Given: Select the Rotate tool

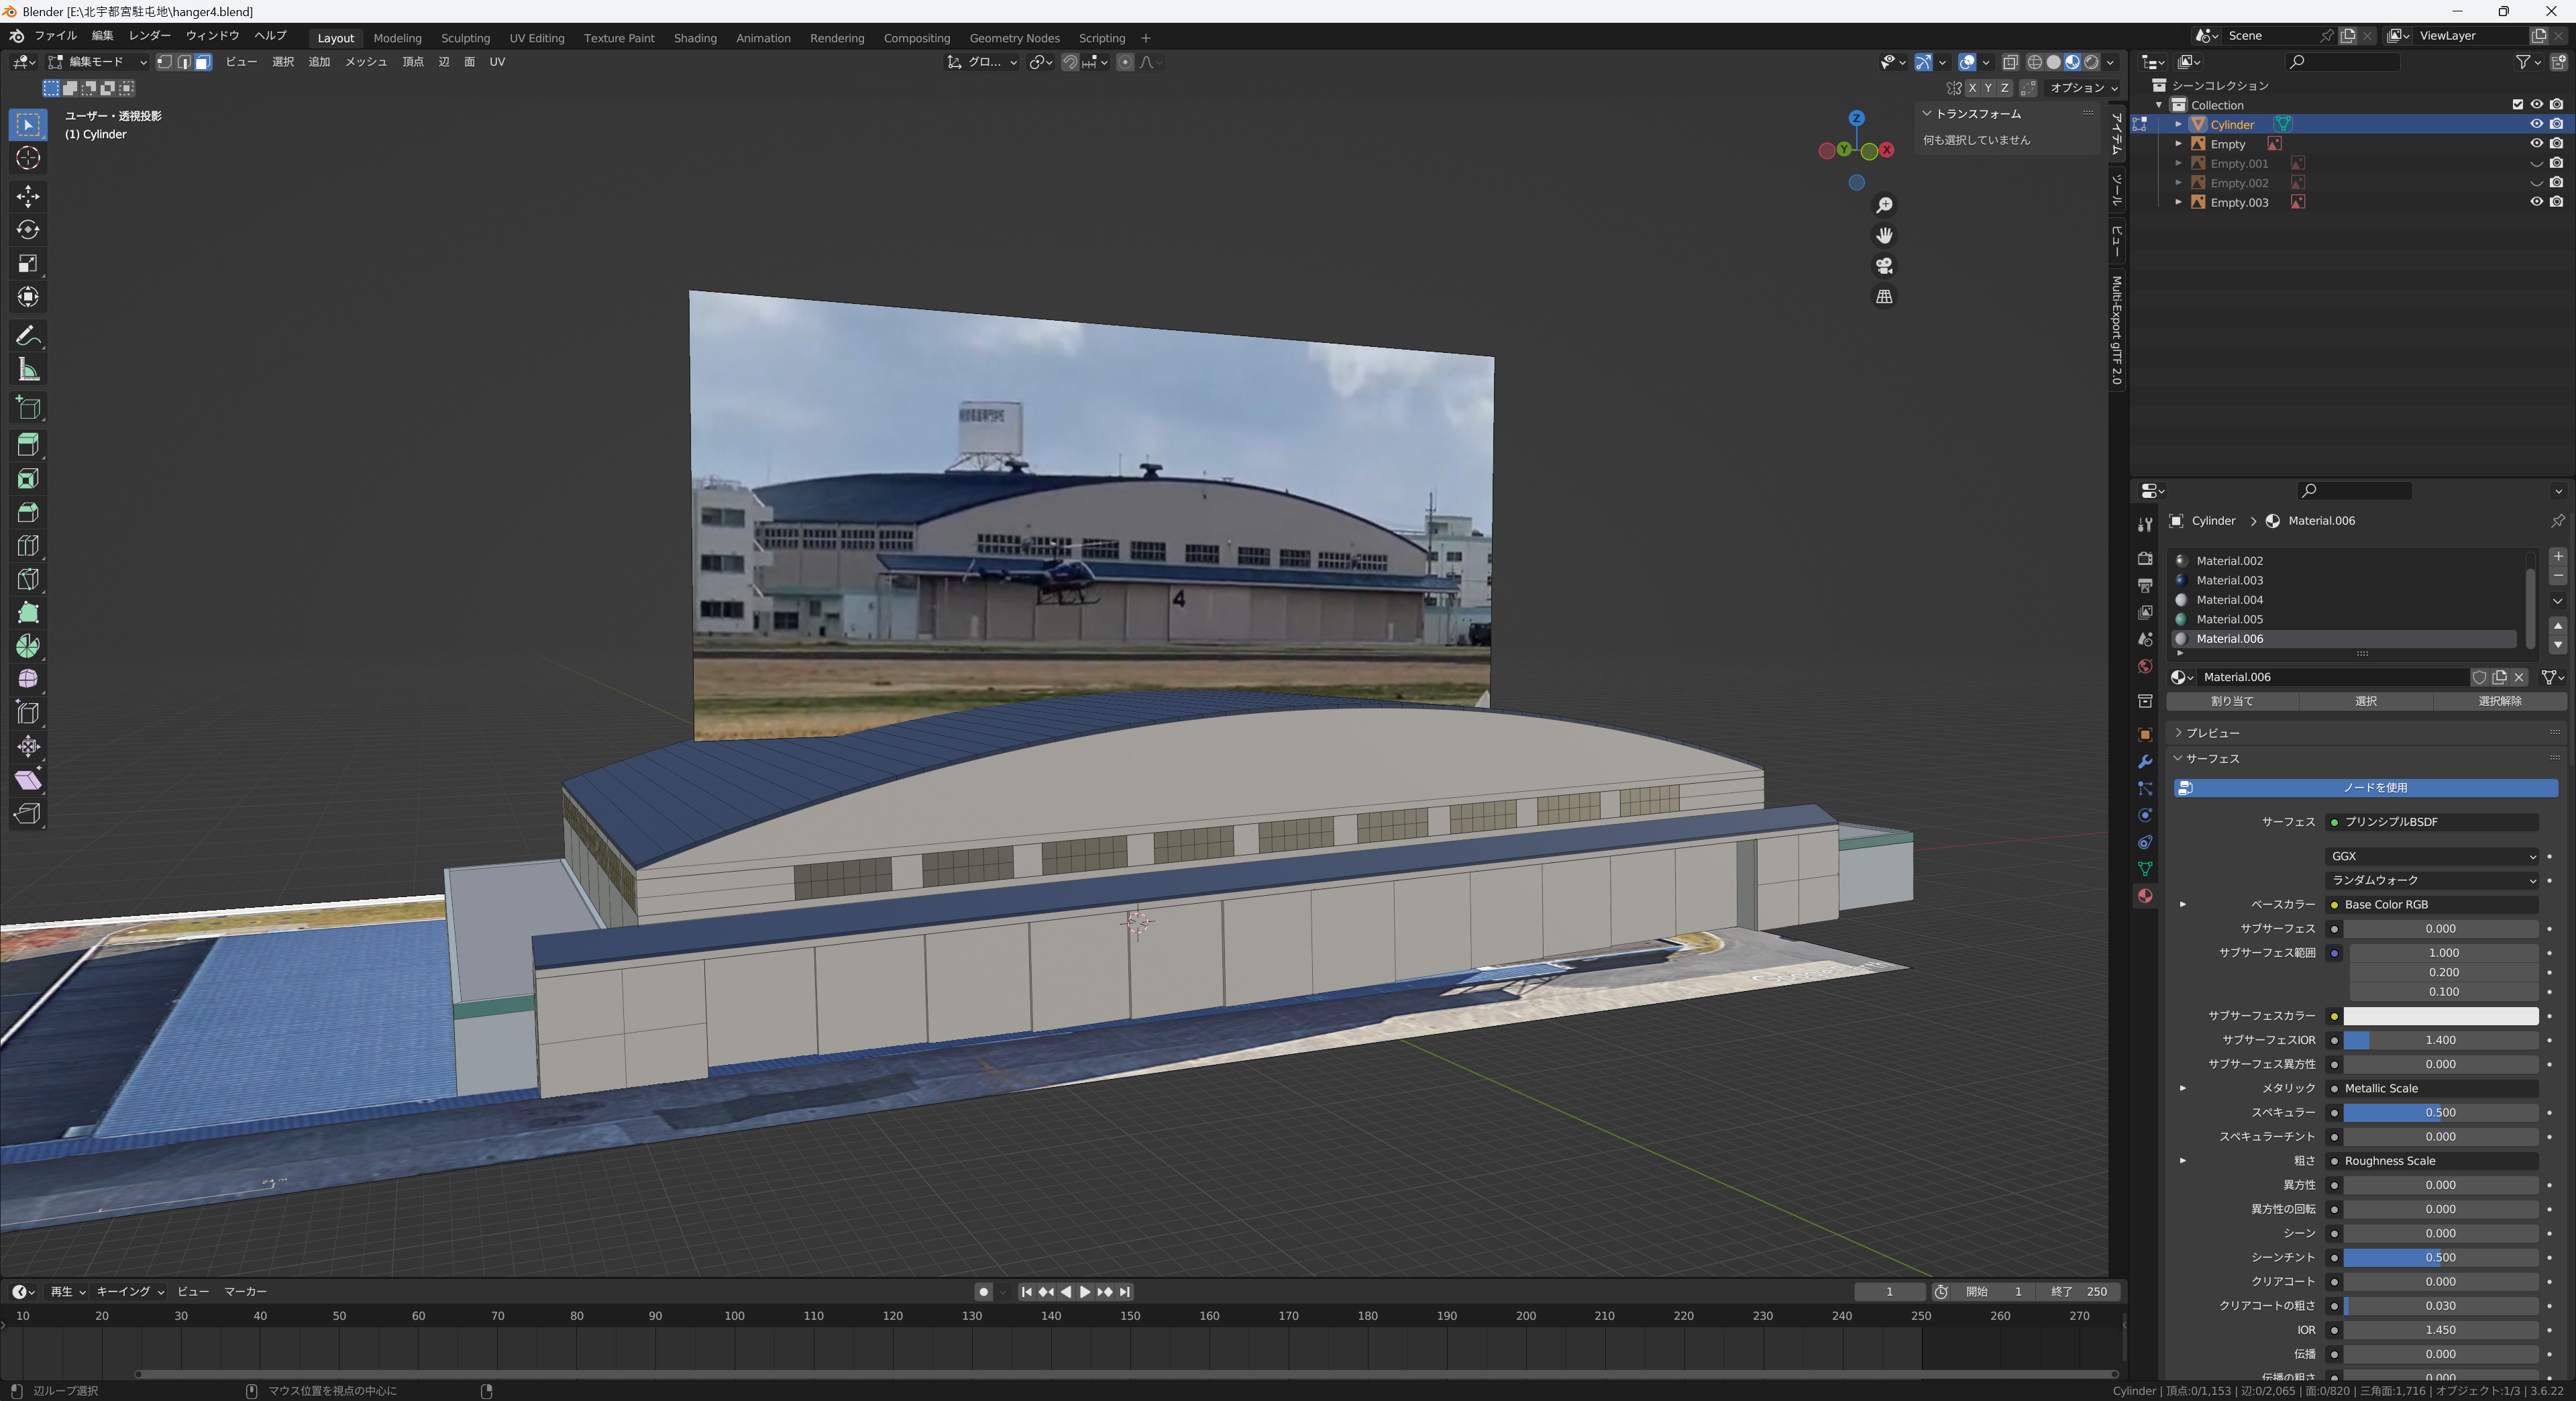Looking at the screenshot, I should pos(28,230).
